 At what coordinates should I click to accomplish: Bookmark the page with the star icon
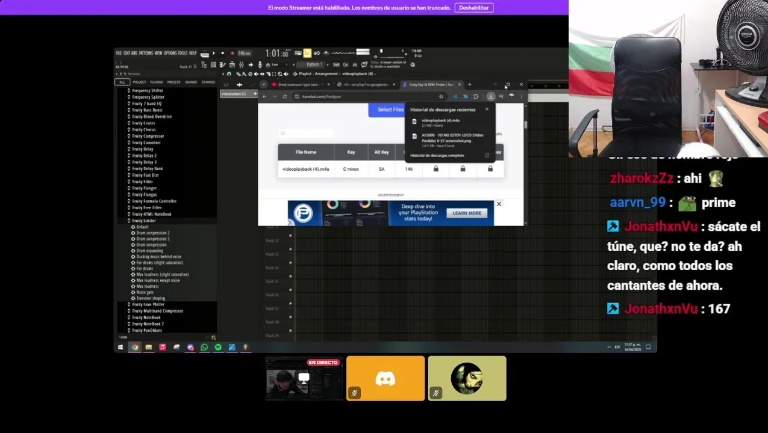[x=441, y=96]
